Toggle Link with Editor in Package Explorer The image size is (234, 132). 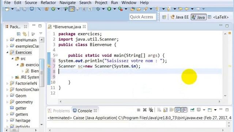click(x=24, y=34)
